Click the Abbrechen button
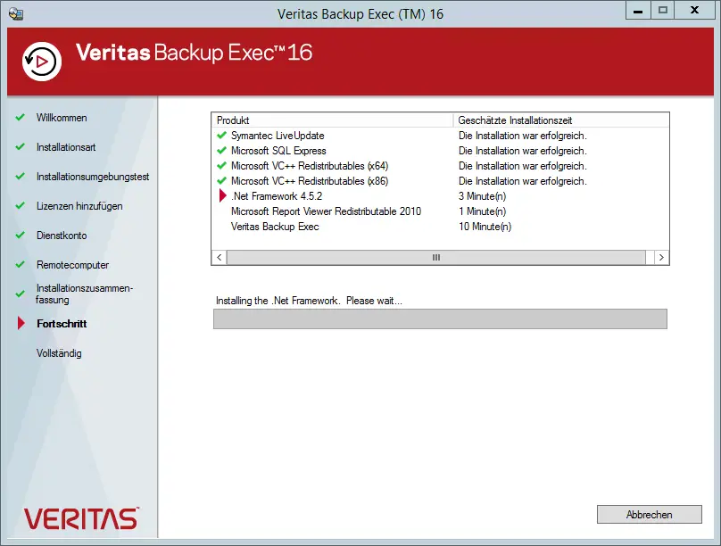 tap(650, 514)
